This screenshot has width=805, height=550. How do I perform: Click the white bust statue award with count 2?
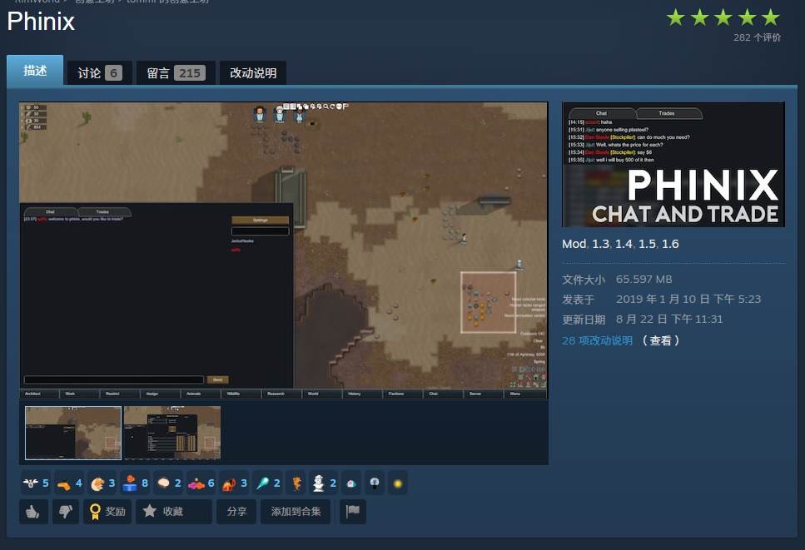point(324,483)
